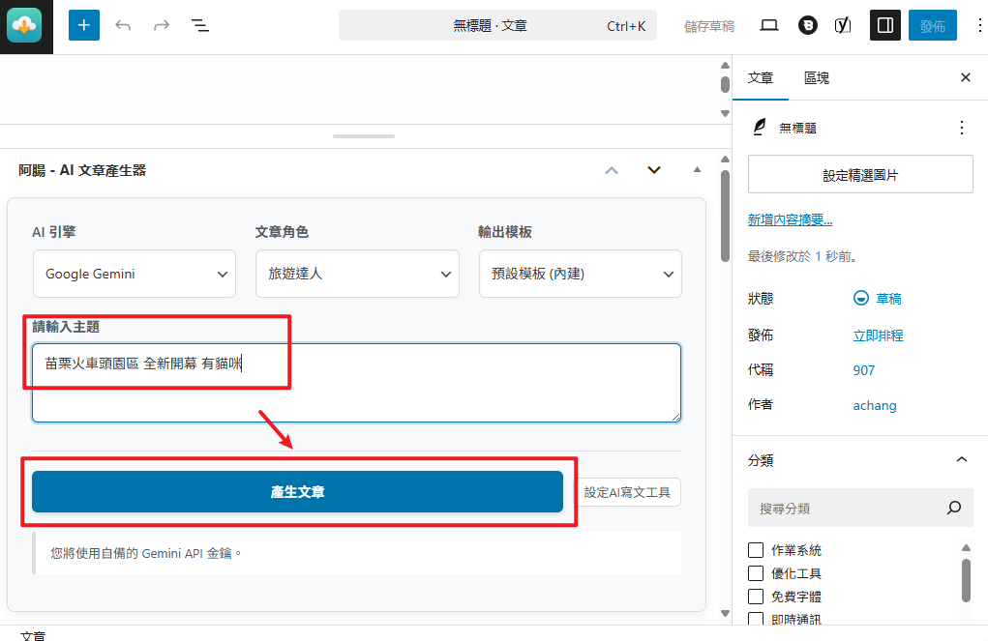Close the settings sidebar

coord(965,78)
